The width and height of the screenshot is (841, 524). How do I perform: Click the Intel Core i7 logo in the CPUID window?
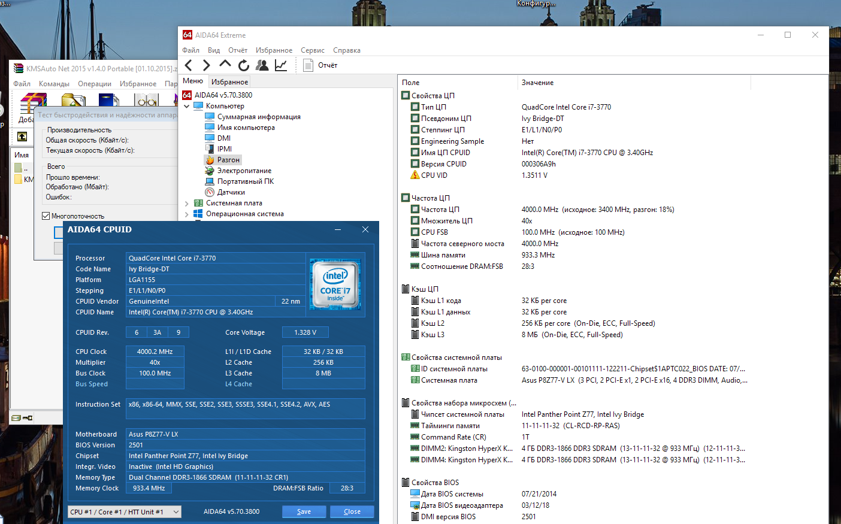pyautogui.click(x=335, y=284)
